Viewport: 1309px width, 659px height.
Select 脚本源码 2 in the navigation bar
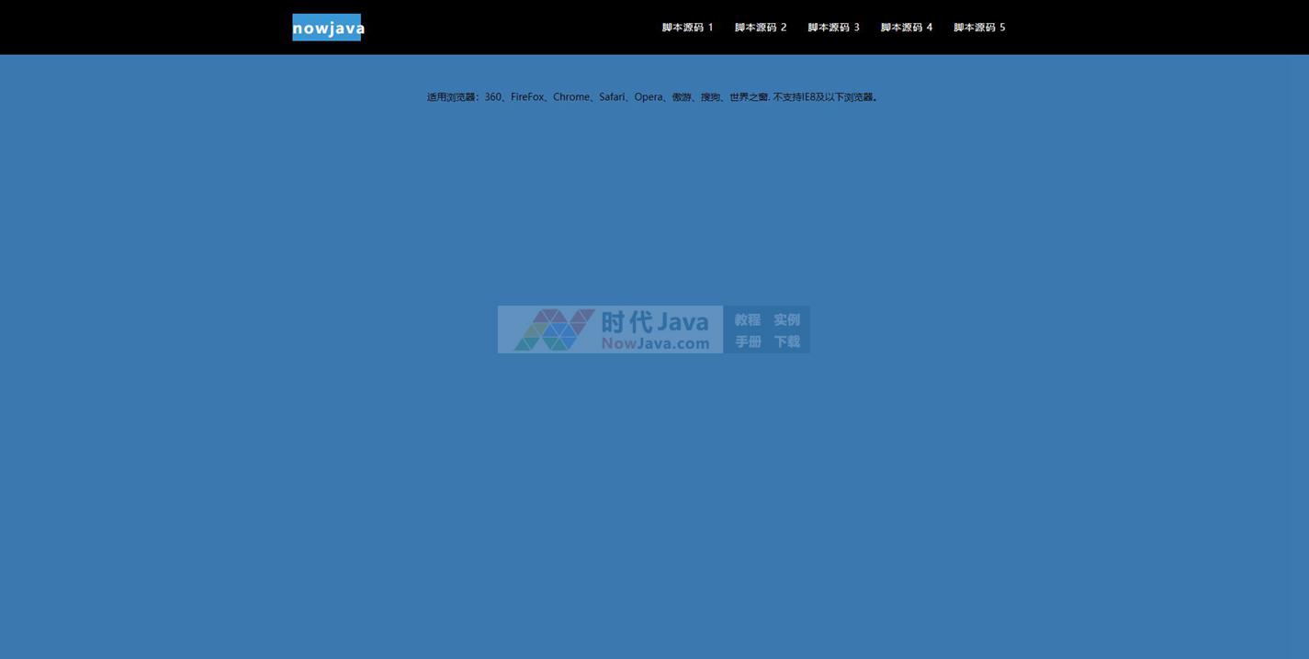point(760,28)
